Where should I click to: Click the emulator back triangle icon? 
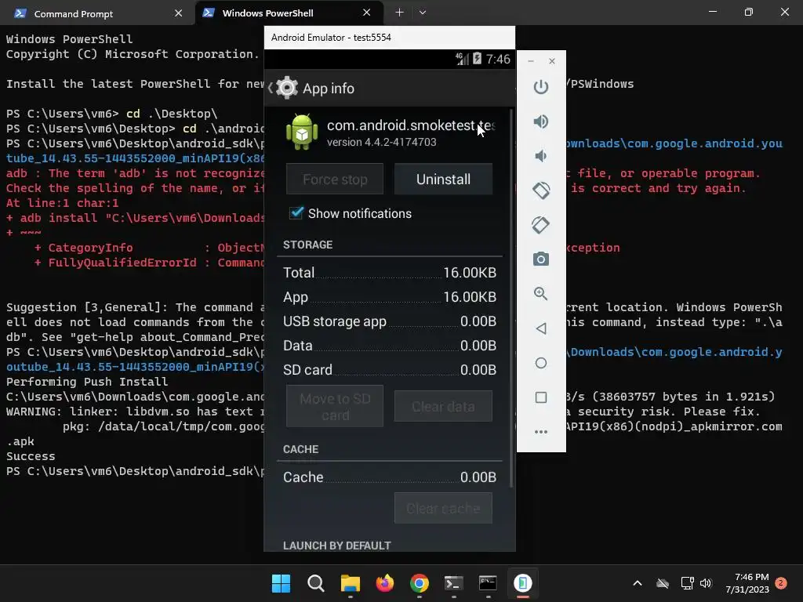pyautogui.click(x=541, y=328)
